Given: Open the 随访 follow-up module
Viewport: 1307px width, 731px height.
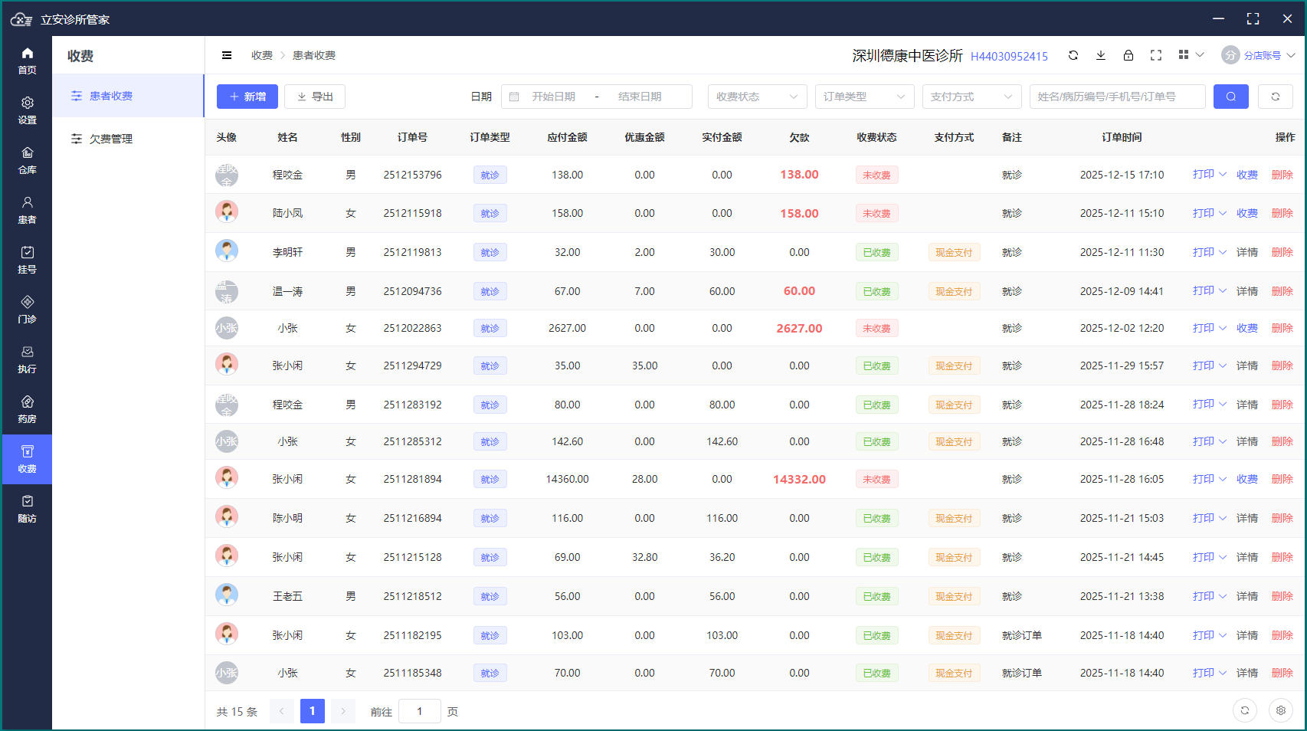Looking at the screenshot, I should [x=27, y=509].
